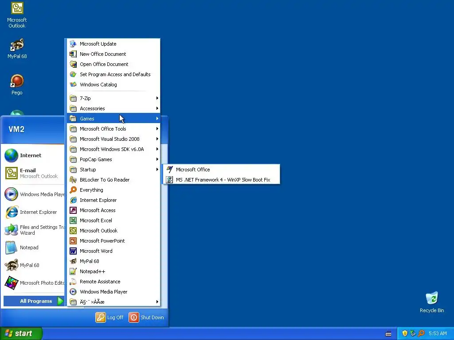Open the Accessories folder menu entry
This screenshot has width=454, height=340.
tap(113, 108)
